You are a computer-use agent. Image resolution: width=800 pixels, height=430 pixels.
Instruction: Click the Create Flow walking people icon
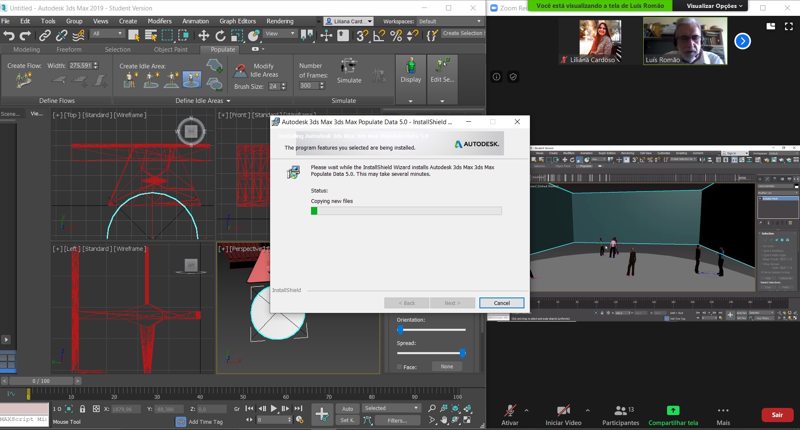coord(24,80)
